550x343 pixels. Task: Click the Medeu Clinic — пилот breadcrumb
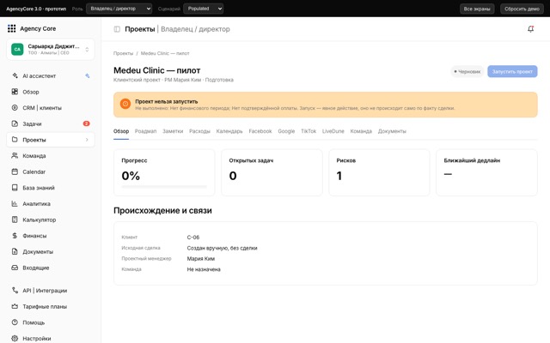pyautogui.click(x=165, y=53)
